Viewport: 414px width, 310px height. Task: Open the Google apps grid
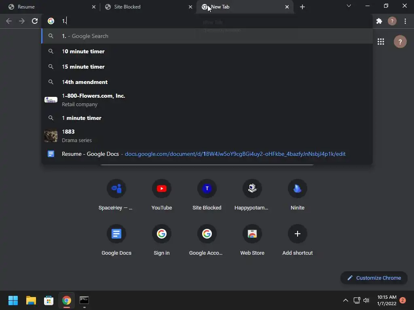[381, 42]
